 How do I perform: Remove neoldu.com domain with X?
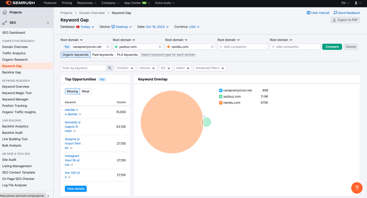pyautogui.click(x=212, y=47)
